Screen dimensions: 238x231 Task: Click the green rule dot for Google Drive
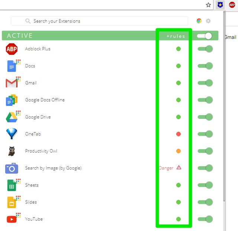178,117
